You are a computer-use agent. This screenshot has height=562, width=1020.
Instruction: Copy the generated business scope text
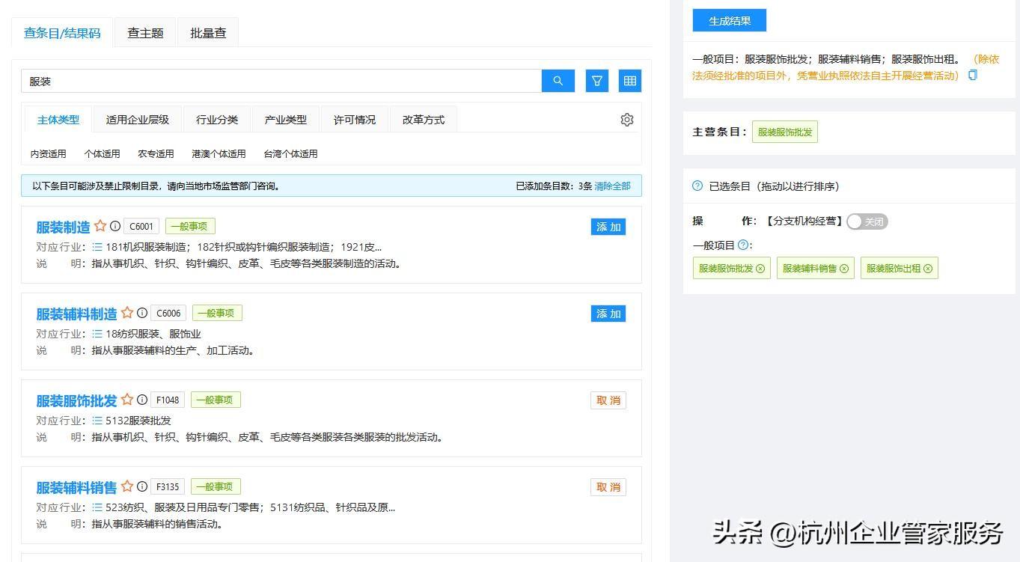pyautogui.click(x=973, y=75)
